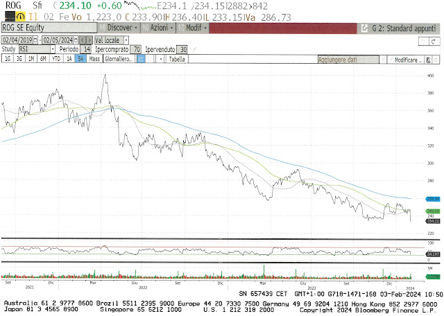Open the end date calendar picker
Image resolution: width=444 pixels, height=316 pixels.
tap(76, 40)
